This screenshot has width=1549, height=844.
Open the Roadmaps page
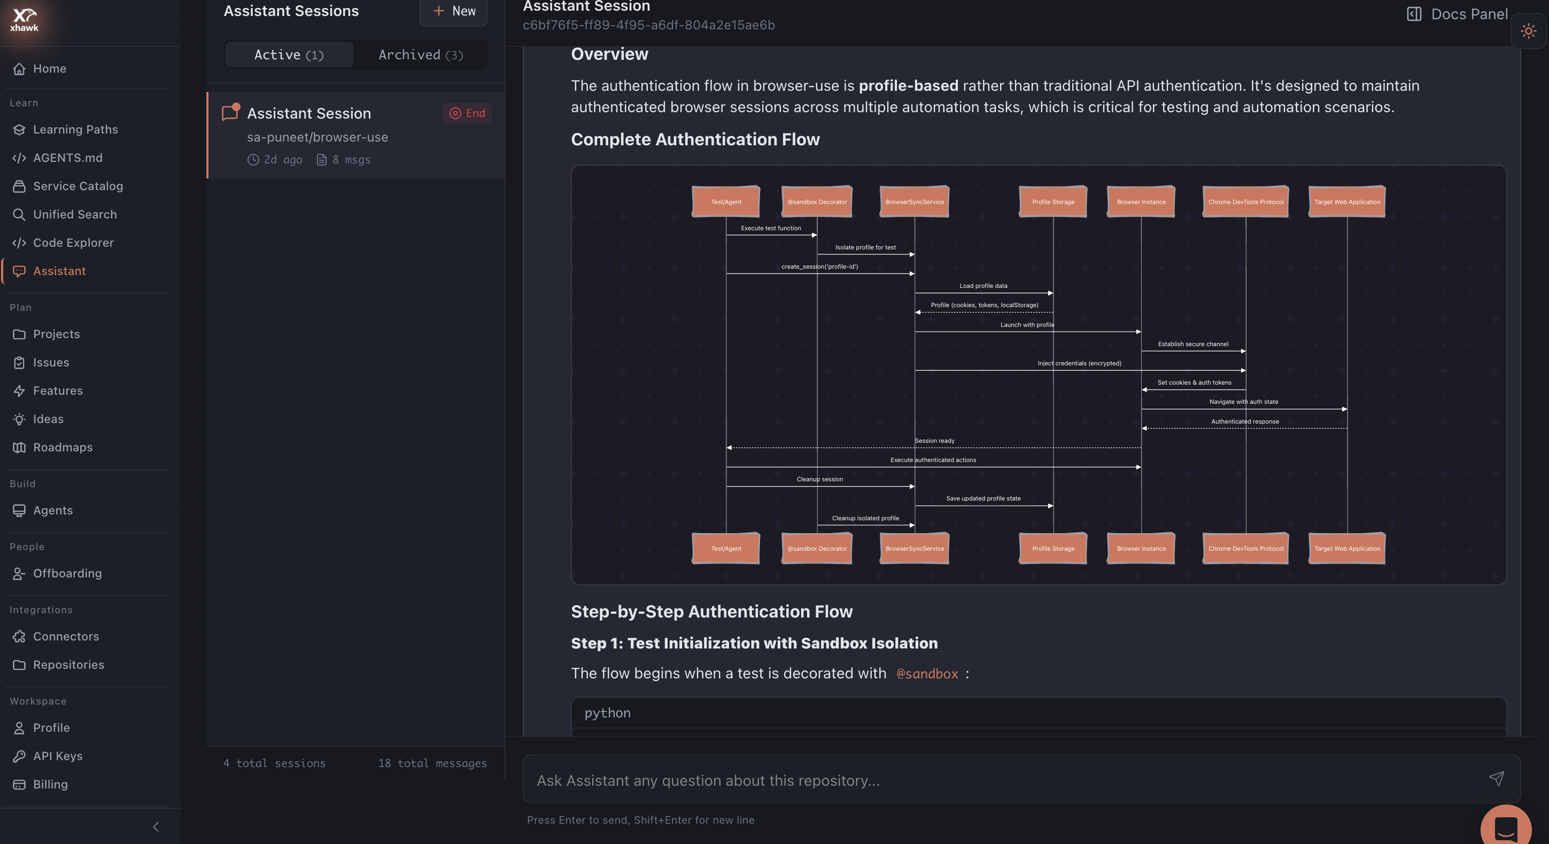click(x=63, y=447)
